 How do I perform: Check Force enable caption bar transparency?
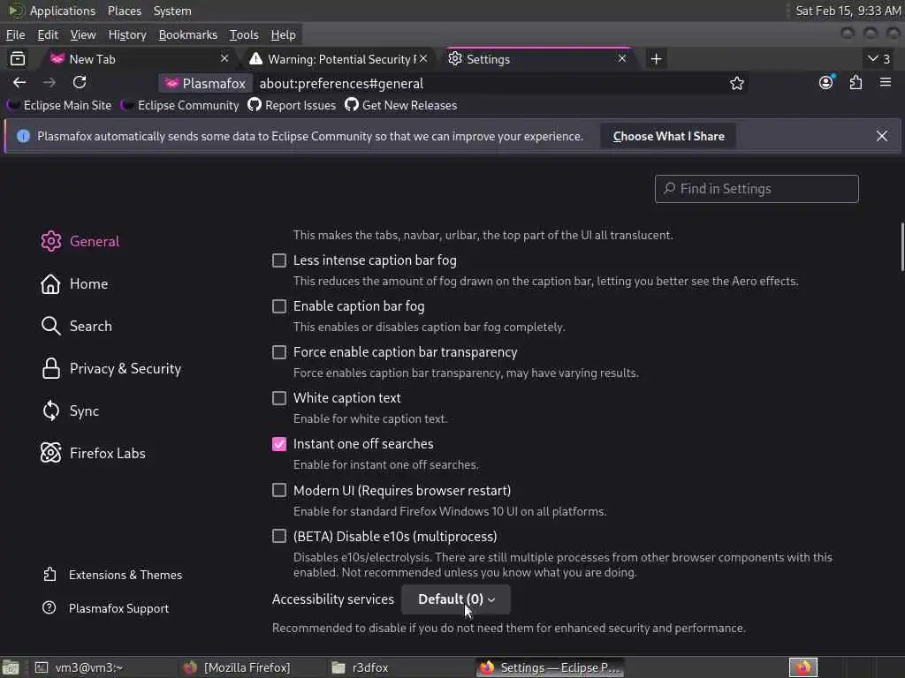(x=279, y=352)
